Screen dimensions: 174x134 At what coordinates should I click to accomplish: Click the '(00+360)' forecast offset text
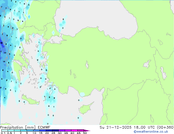tap(165, 127)
